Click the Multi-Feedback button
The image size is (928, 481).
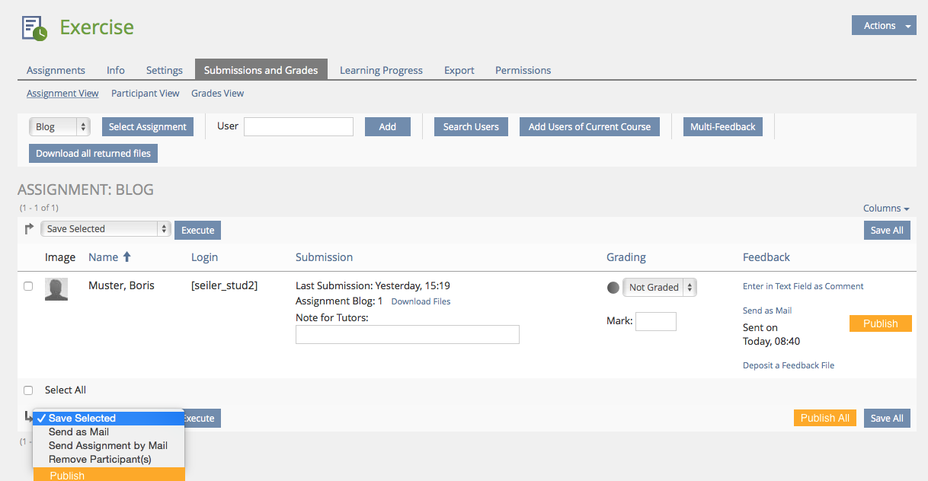[x=722, y=127]
